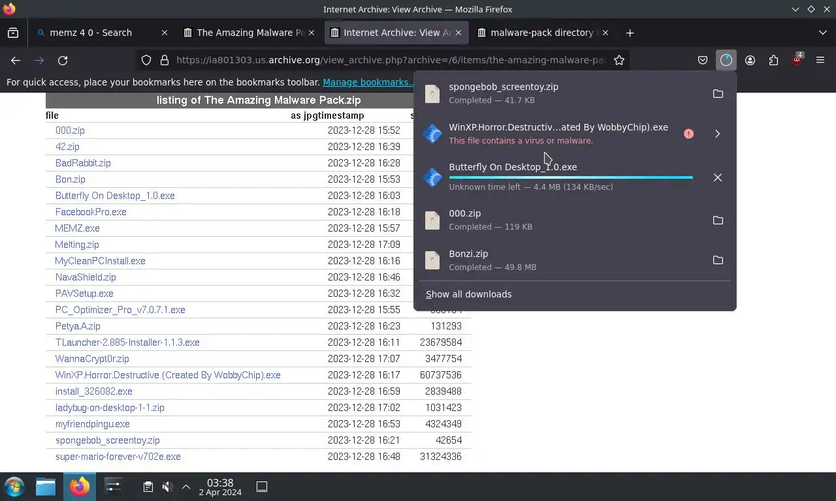Screen dimensions: 836x501
Task: Open the taskbar start menu button
Action: (x=14, y=487)
